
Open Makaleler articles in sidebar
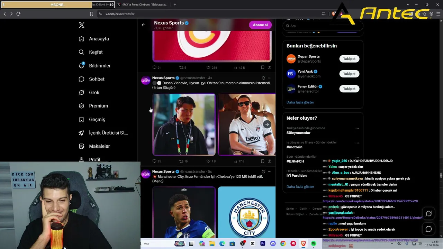pos(94,146)
